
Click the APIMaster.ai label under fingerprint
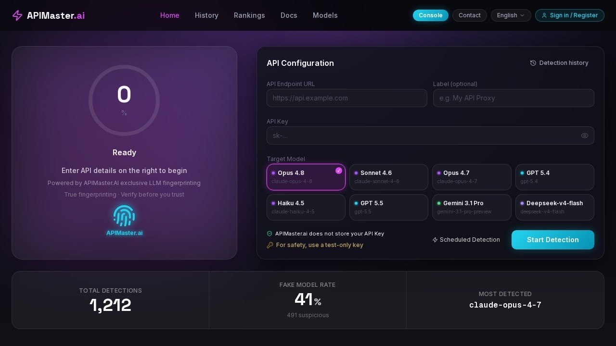click(124, 233)
